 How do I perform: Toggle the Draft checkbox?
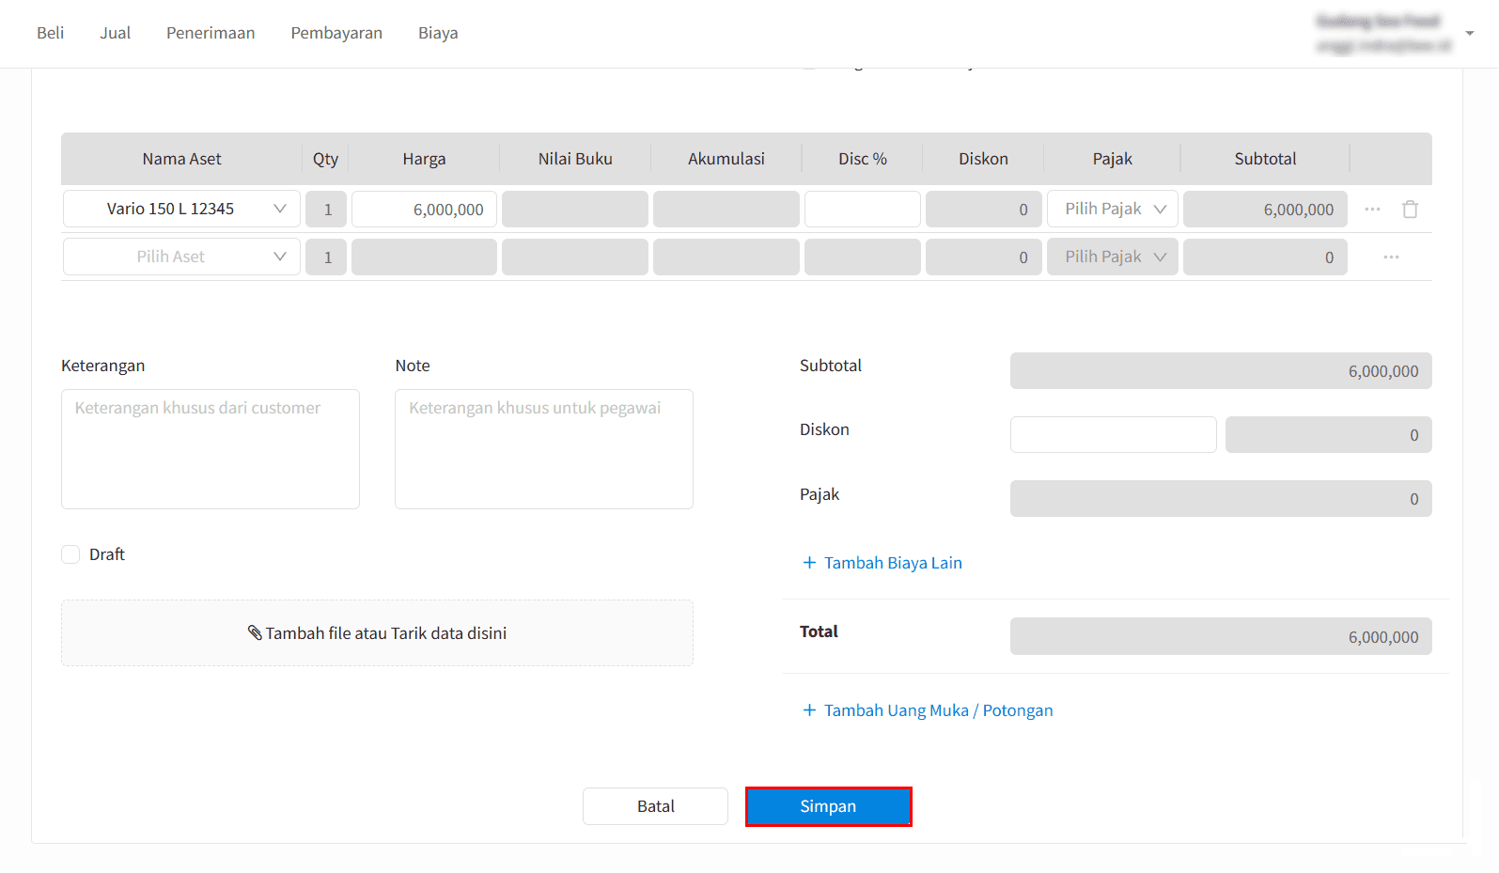70,554
